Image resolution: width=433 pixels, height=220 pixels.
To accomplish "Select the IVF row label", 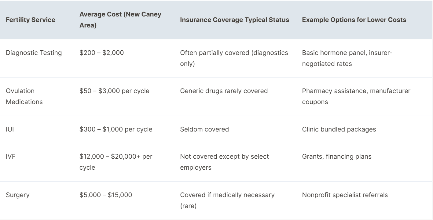I will 10,157.
